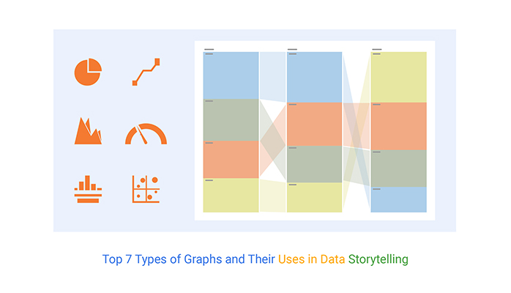Click the blue block in middle column
Viewport: 511px width, 293px height.
tap(315, 77)
